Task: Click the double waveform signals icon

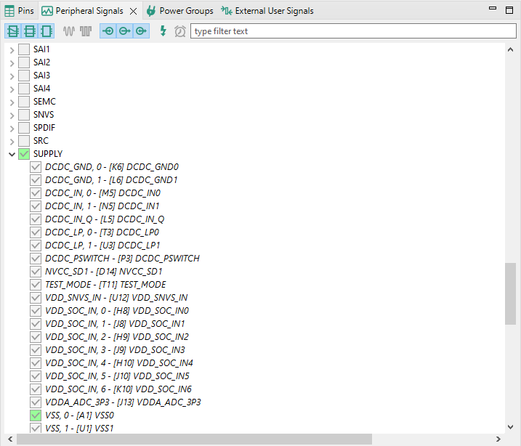Action: pyautogui.click(x=86, y=31)
